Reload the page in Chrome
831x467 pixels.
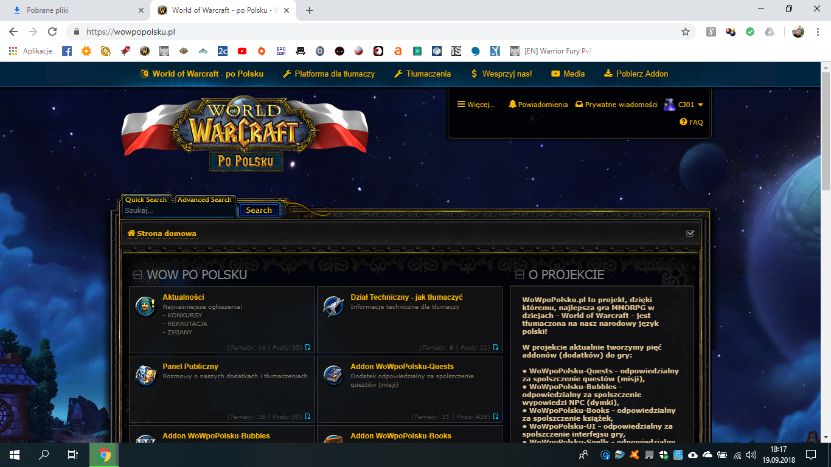pyautogui.click(x=52, y=32)
